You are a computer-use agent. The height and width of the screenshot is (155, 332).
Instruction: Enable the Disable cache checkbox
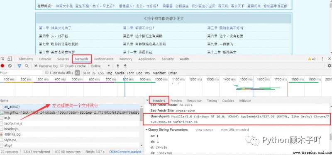tap(62, 66)
